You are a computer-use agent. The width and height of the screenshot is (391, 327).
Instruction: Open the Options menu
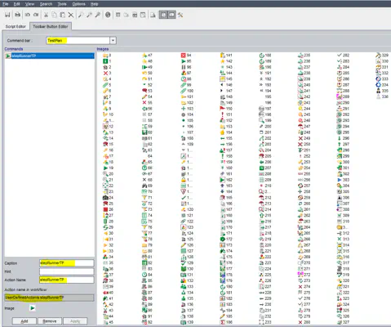click(x=78, y=4)
